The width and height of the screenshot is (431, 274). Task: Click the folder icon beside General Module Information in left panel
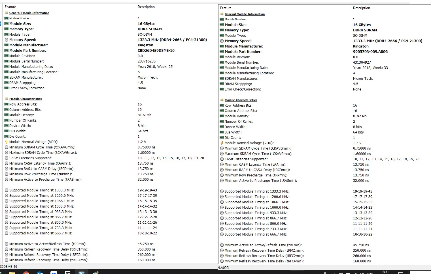pyautogui.click(x=7, y=13)
